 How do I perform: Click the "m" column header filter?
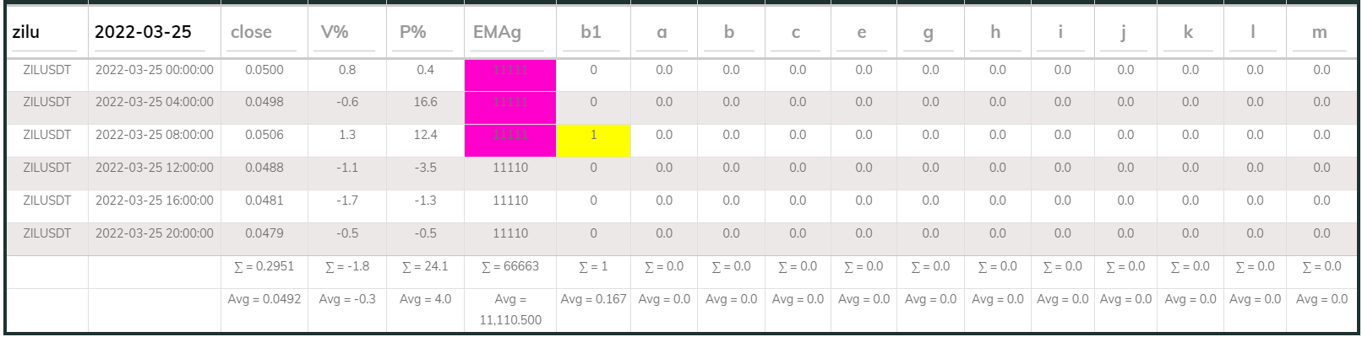coord(1321,33)
